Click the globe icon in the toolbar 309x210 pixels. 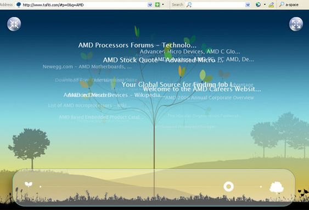pos(258,4)
